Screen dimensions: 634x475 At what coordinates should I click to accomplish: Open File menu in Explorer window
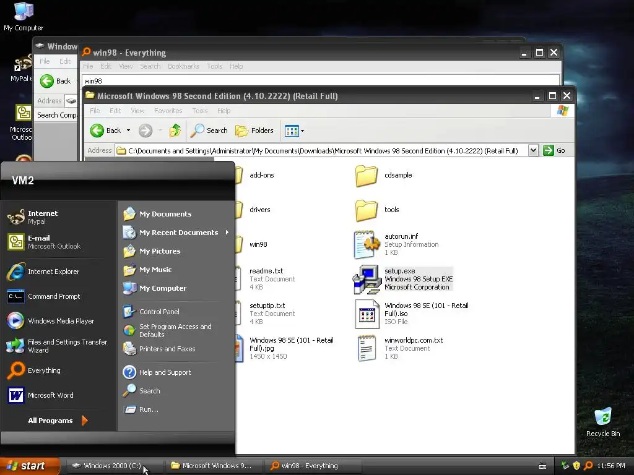tap(95, 111)
